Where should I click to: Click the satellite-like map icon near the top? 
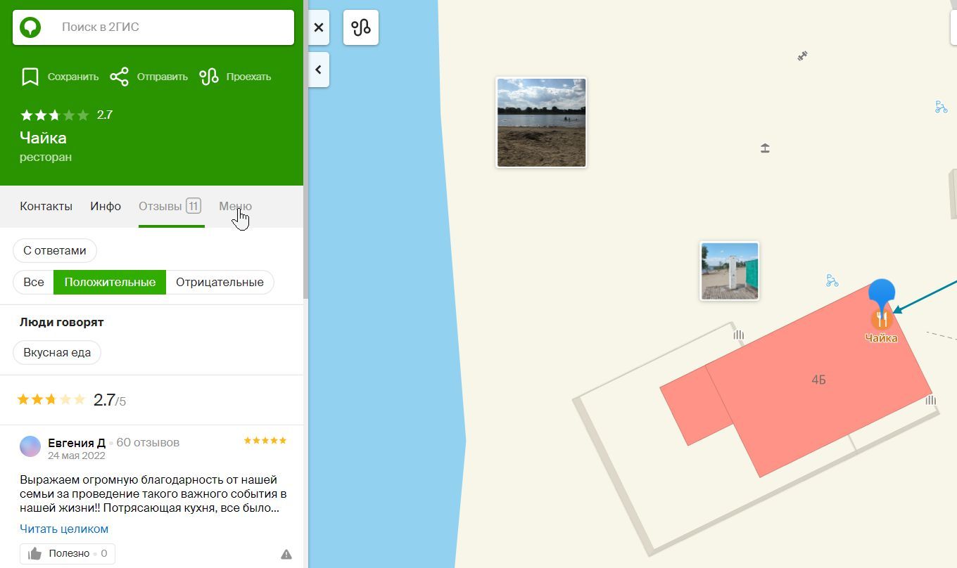802,56
